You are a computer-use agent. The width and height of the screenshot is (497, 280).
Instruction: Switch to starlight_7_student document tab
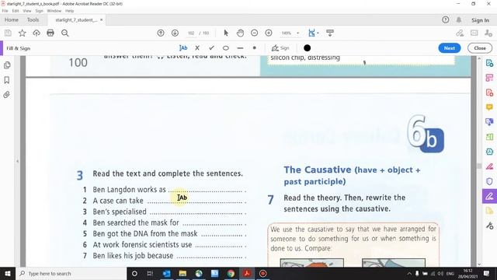[x=76, y=20]
